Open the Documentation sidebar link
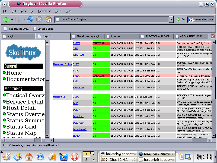Screen dimensions: 217x163 click(x=26, y=79)
